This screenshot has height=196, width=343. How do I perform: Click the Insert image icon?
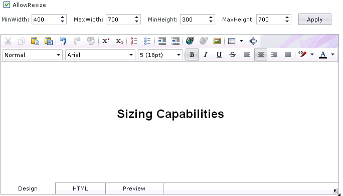pyautogui.click(x=217, y=41)
